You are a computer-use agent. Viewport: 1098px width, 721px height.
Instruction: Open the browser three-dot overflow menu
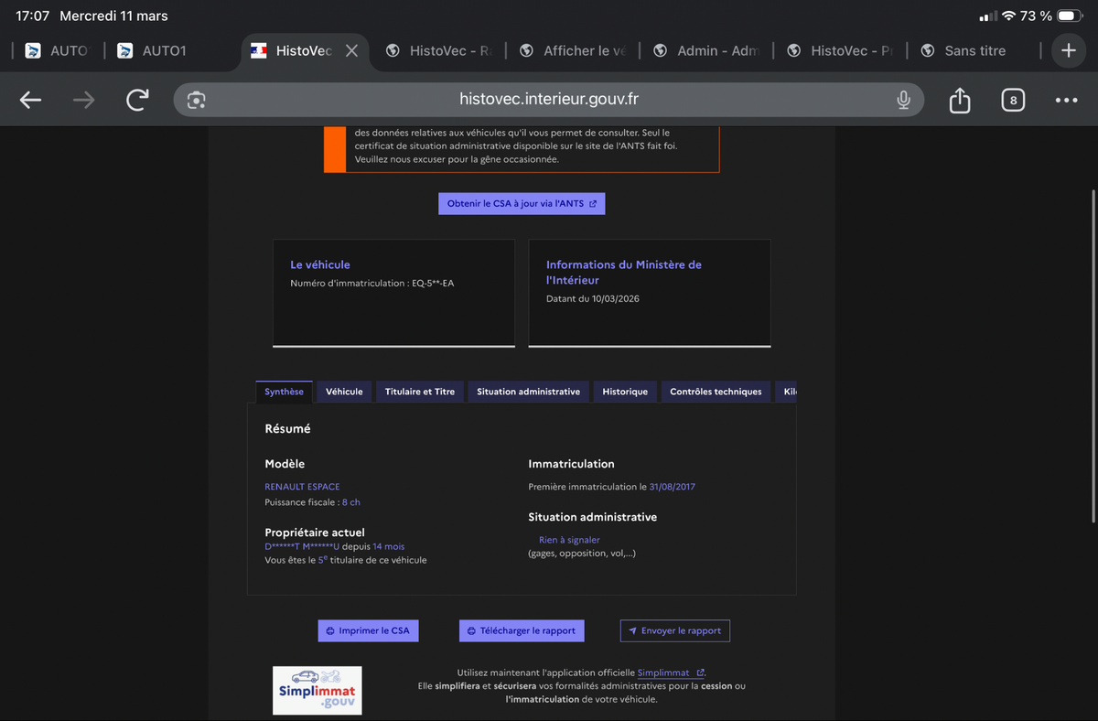1065,99
